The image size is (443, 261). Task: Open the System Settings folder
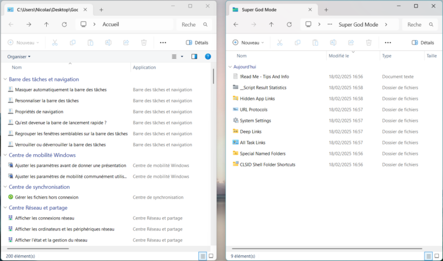[255, 121]
